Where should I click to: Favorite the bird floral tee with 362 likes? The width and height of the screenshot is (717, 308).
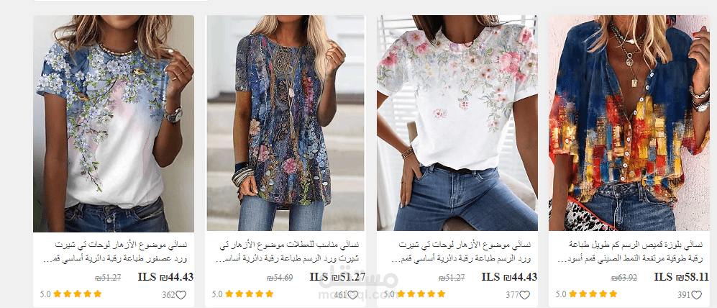point(181,295)
